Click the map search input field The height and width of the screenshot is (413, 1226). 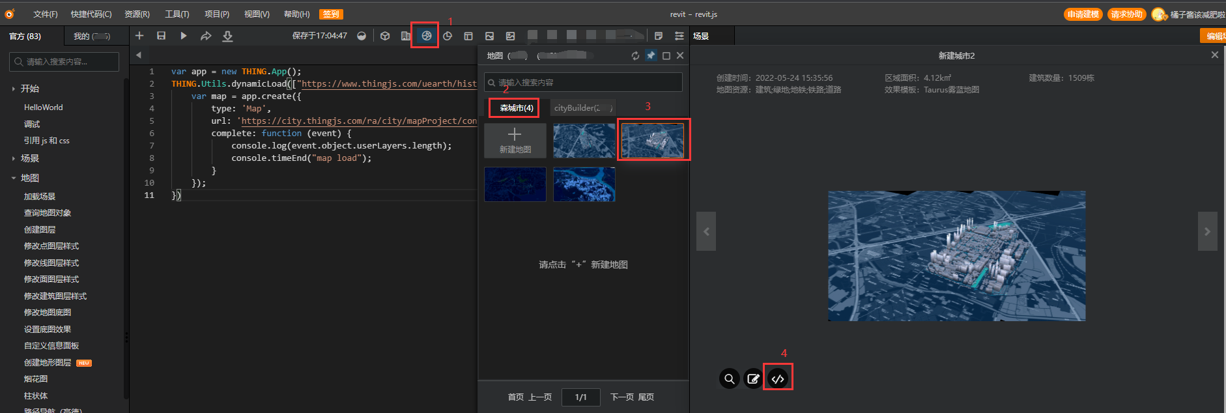point(583,82)
